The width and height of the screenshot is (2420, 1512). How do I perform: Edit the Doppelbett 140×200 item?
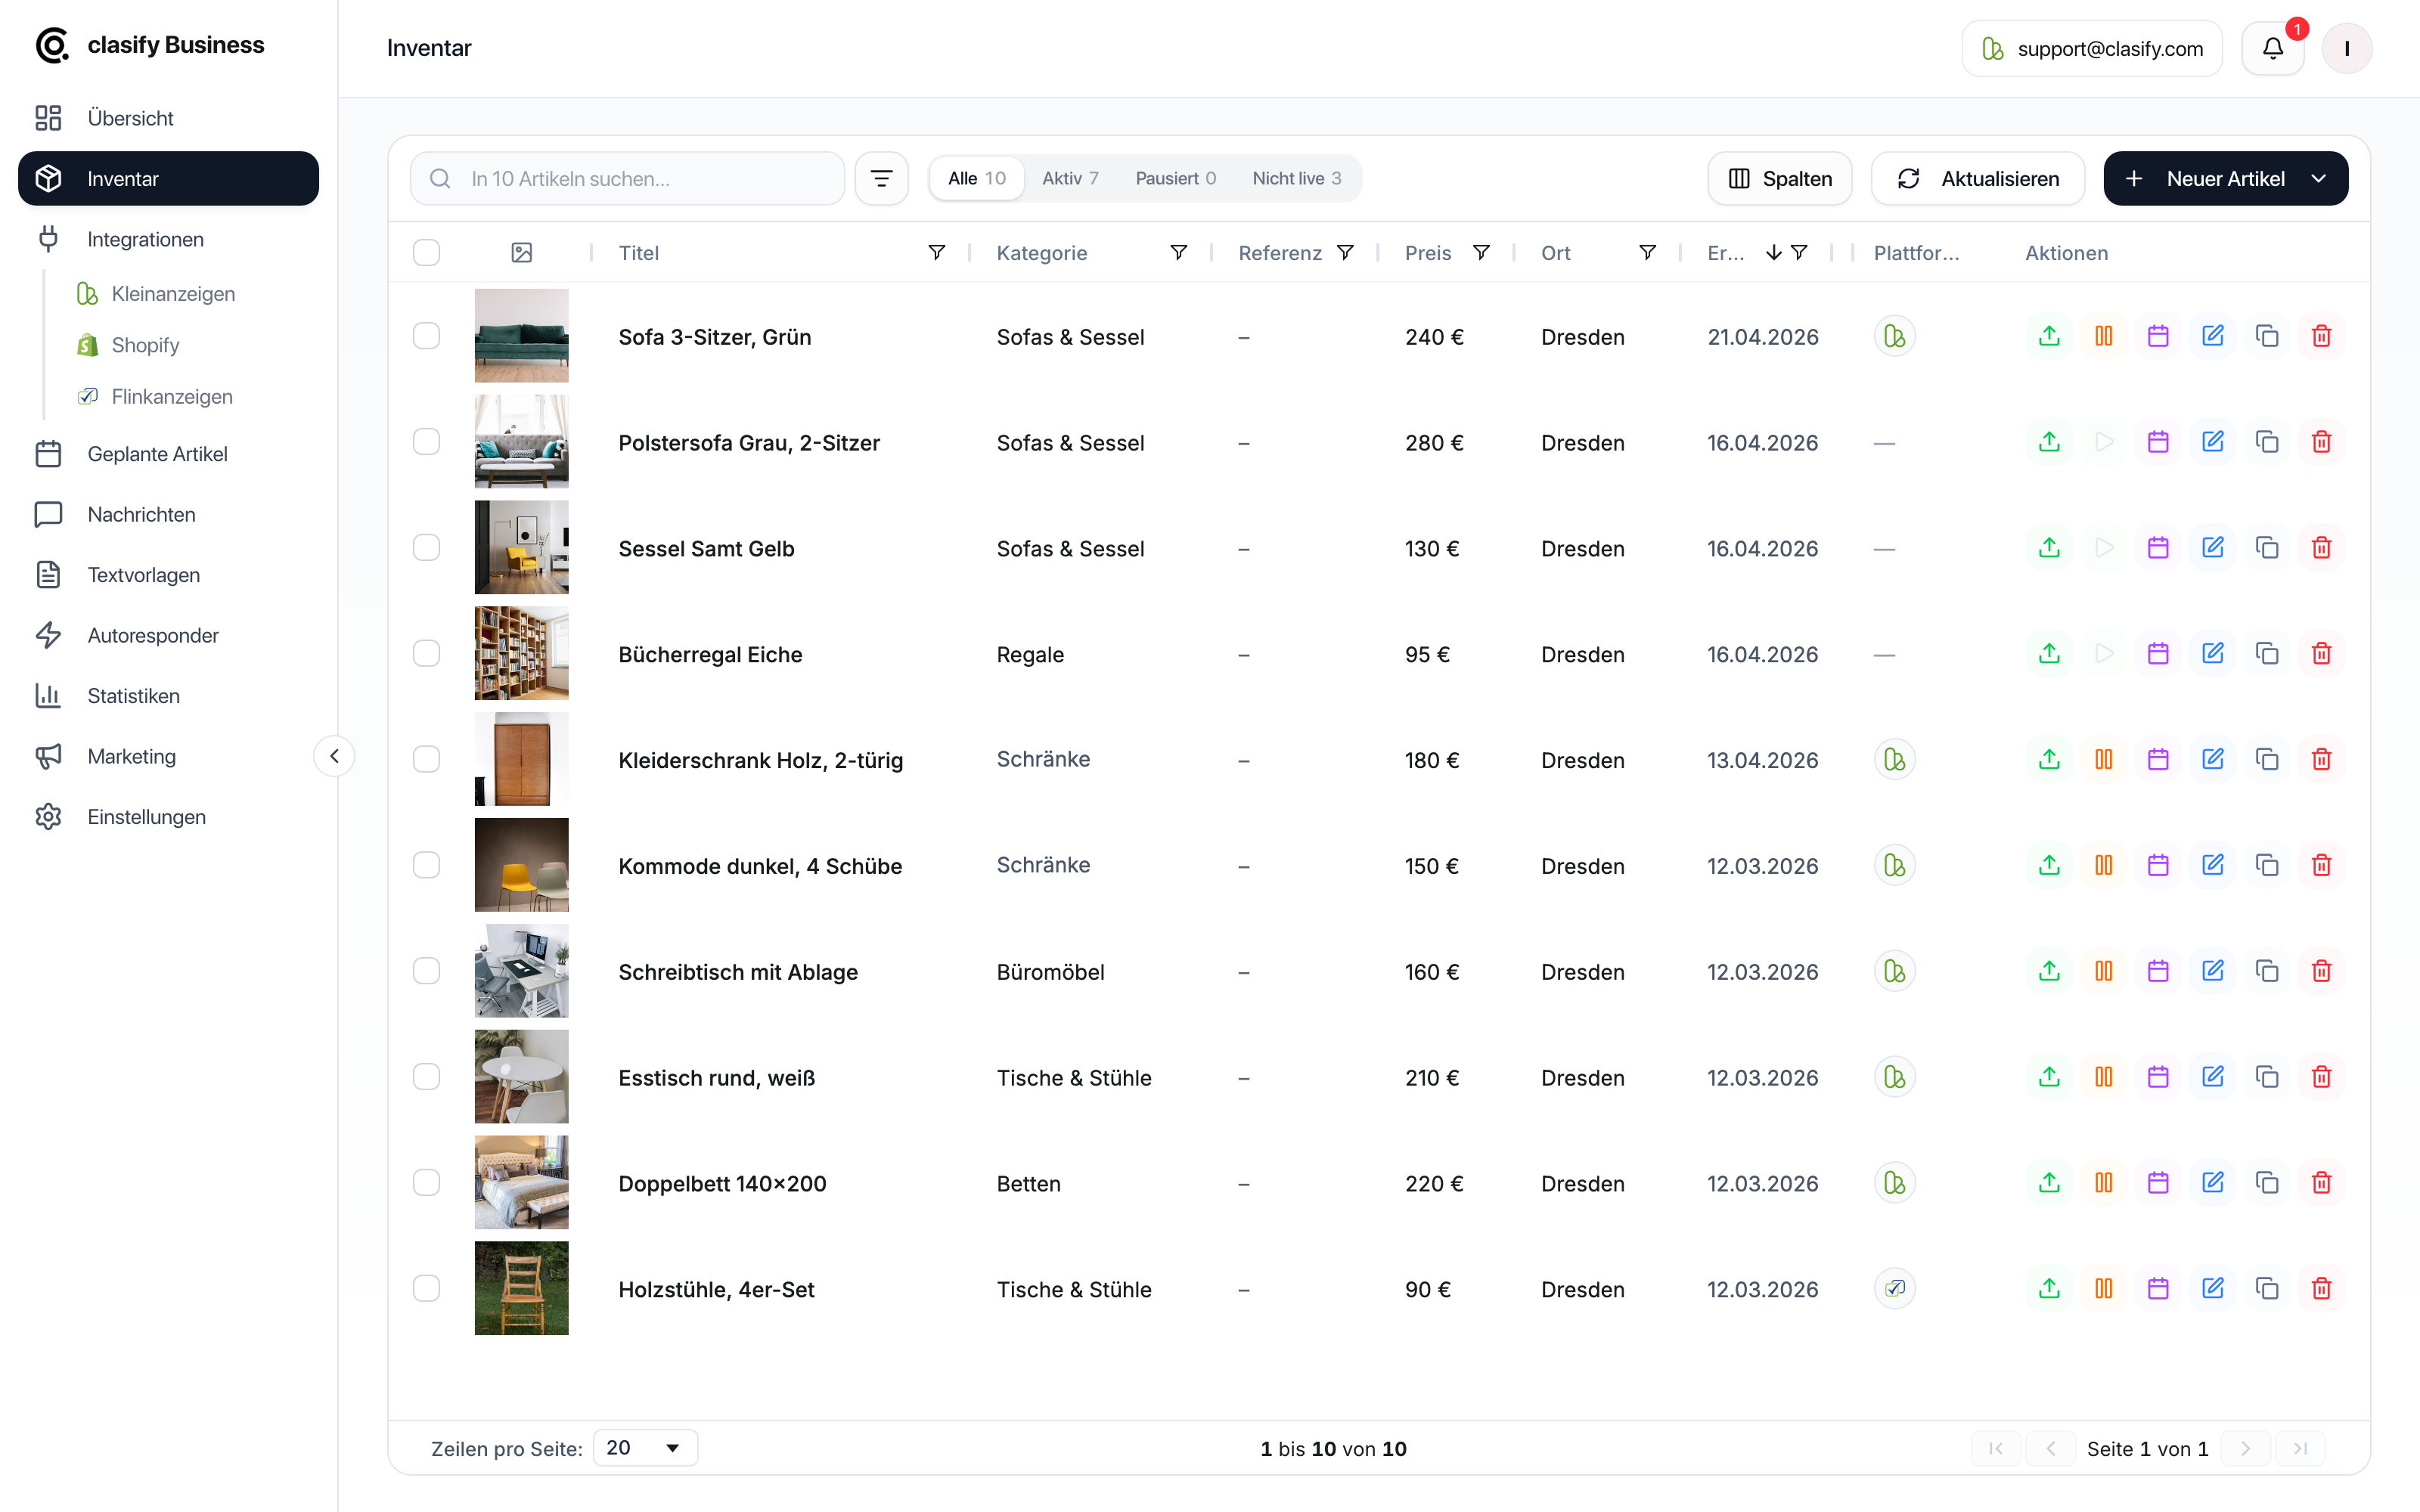2213,1183
